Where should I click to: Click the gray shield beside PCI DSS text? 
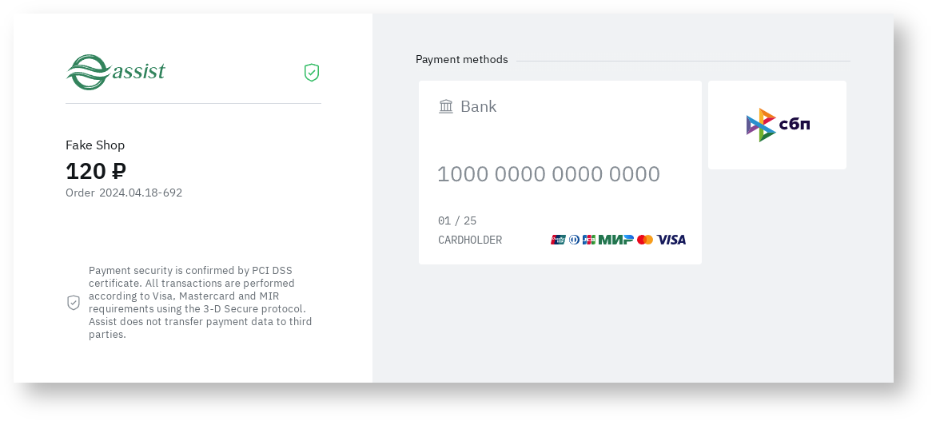(74, 303)
